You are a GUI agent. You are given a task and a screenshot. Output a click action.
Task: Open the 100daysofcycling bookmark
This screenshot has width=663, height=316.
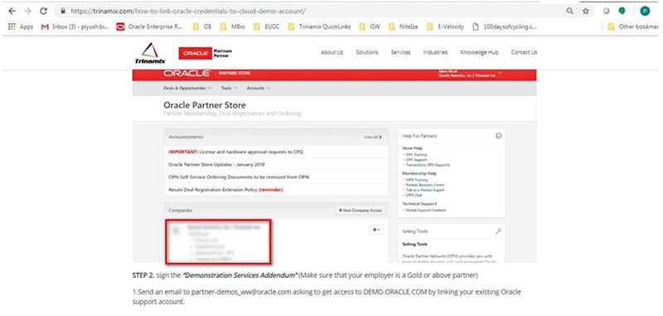(505, 26)
